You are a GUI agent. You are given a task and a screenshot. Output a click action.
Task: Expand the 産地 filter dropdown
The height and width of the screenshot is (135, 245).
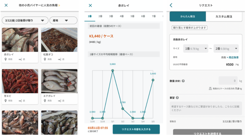(x=63, y=21)
